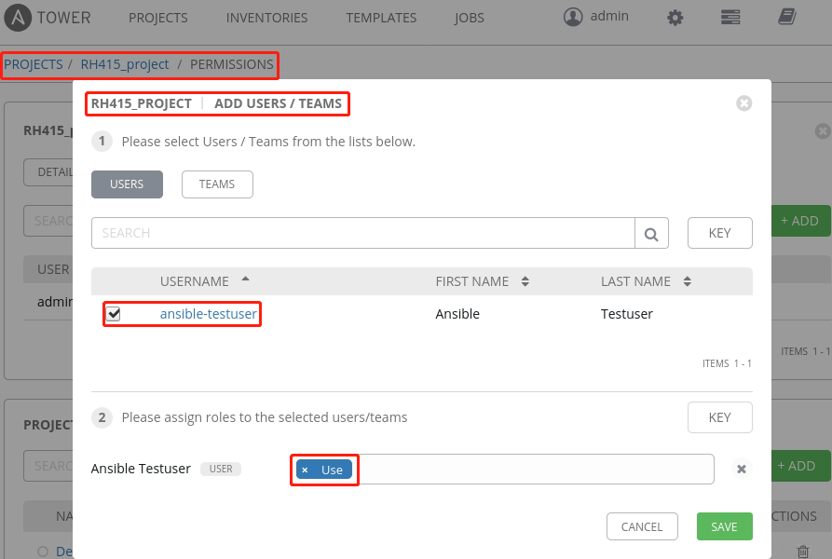Remove the Use role tag

click(305, 470)
